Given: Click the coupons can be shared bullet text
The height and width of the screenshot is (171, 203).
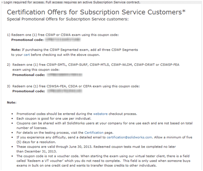Looking at the screenshot, I should pos(104,126).
